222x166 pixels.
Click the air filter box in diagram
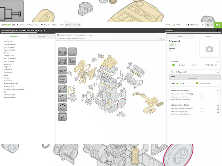pyautogui.click(x=152, y=101)
